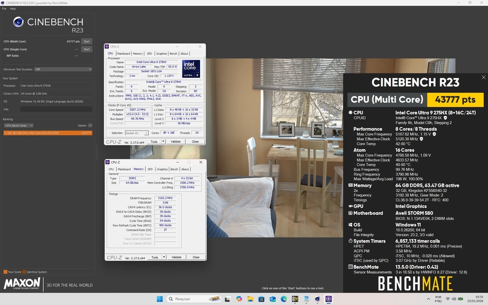Open the File menu in Cinebench
The width and height of the screenshot is (488, 305).
4,9
